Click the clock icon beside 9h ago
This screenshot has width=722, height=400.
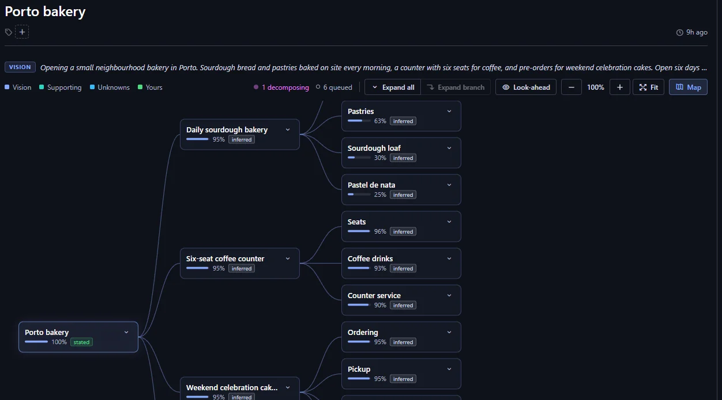pyautogui.click(x=680, y=33)
